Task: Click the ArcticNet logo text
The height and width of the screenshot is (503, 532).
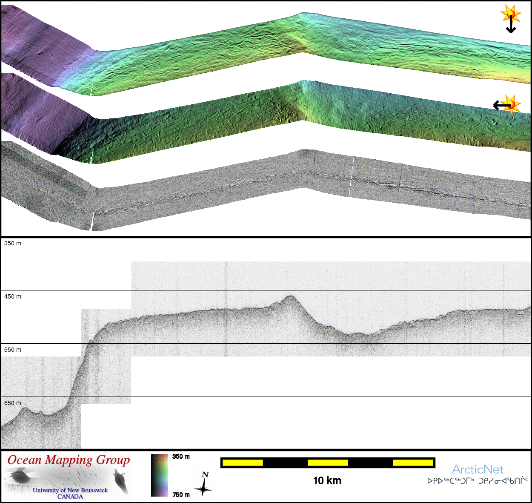Action: [x=478, y=469]
